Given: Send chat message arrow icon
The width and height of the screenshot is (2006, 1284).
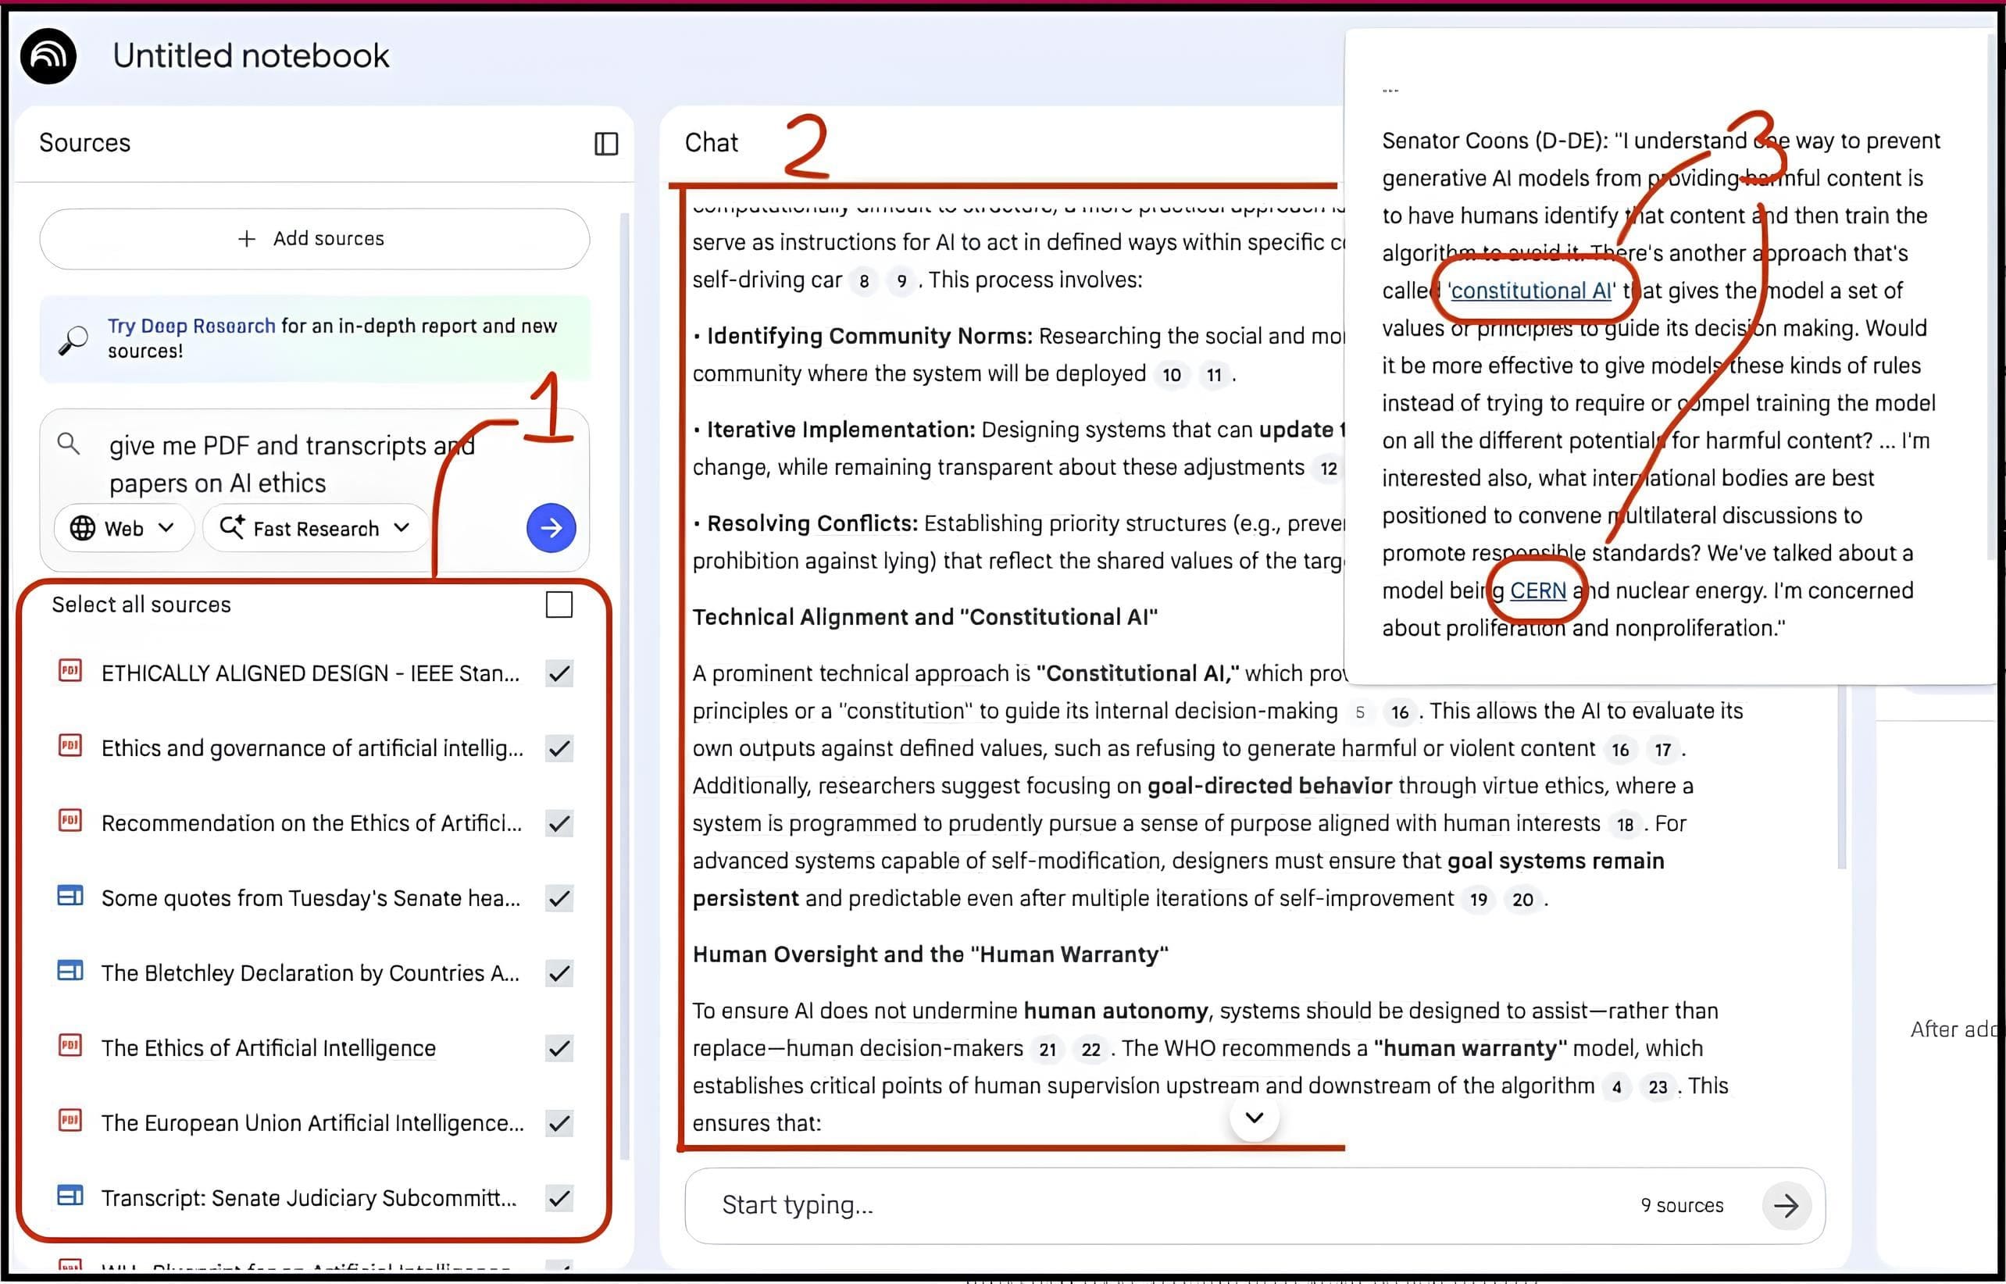Looking at the screenshot, I should point(1785,1205).
